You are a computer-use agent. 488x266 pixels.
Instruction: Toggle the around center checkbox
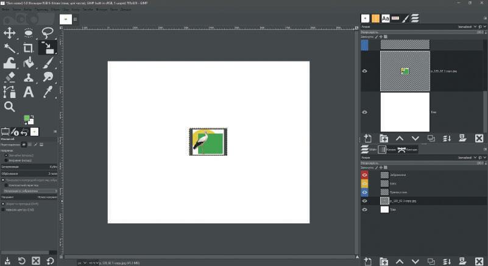click(3, 209)
